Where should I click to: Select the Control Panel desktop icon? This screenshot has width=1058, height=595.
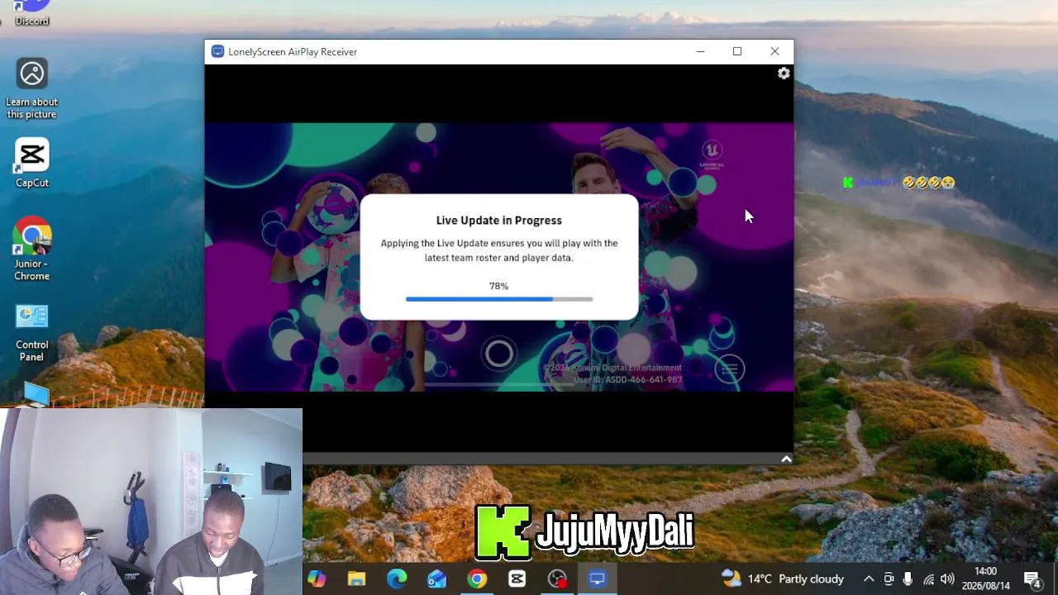coord(32,331)
